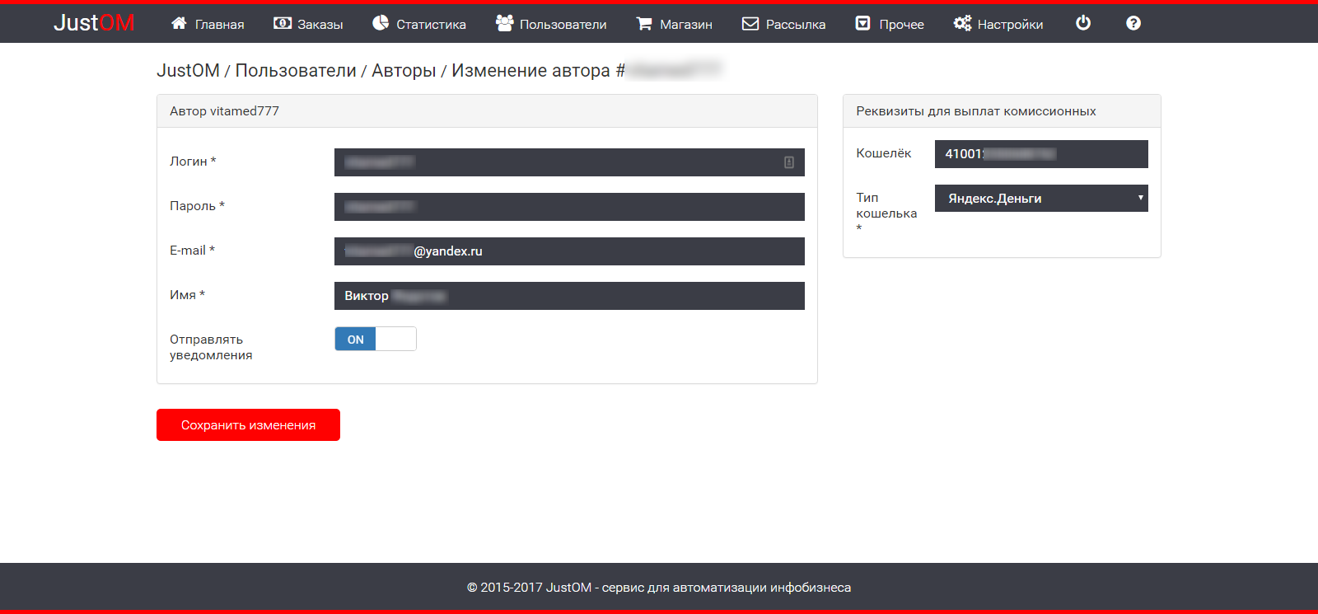Screen dimensions: 1318x614
Task: Expand the Прочее menu
Action: tap(890, 24)
